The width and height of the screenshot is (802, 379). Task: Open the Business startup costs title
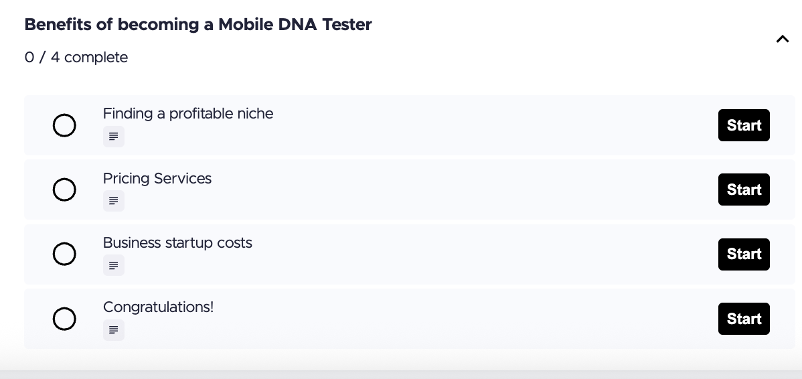(x=177, y=243)
